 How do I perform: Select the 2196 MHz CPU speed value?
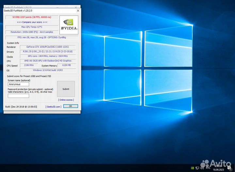point(29,65)
